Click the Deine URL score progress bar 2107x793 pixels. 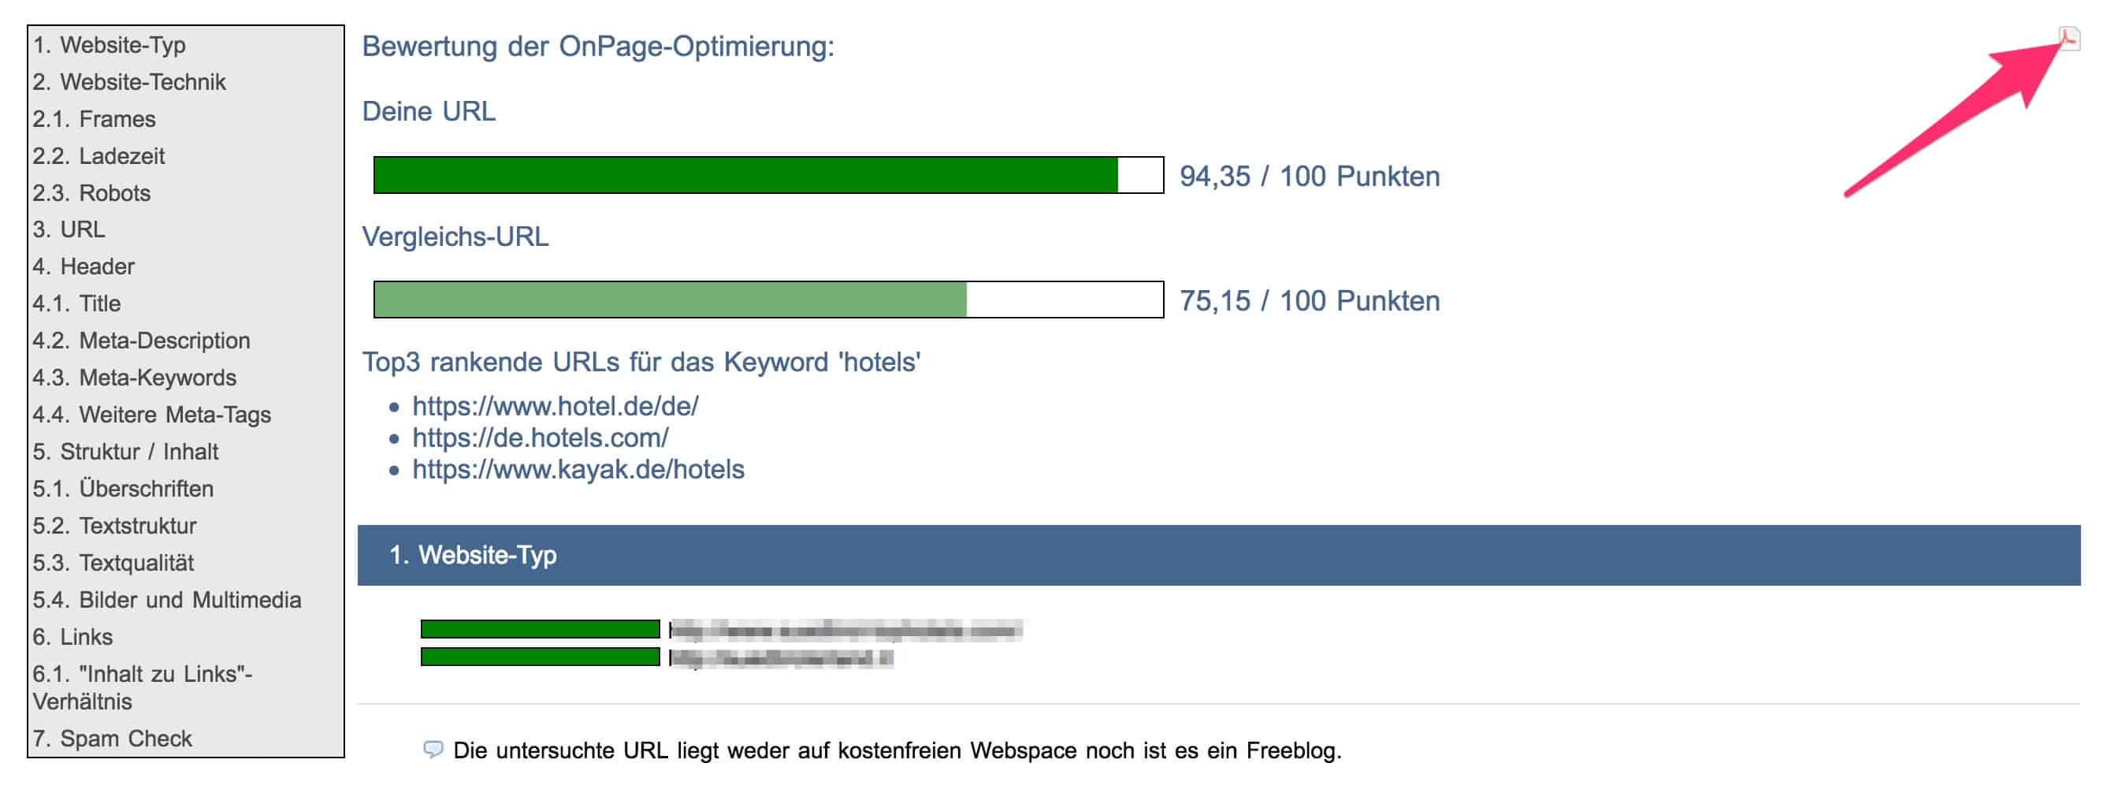point(768,175)
